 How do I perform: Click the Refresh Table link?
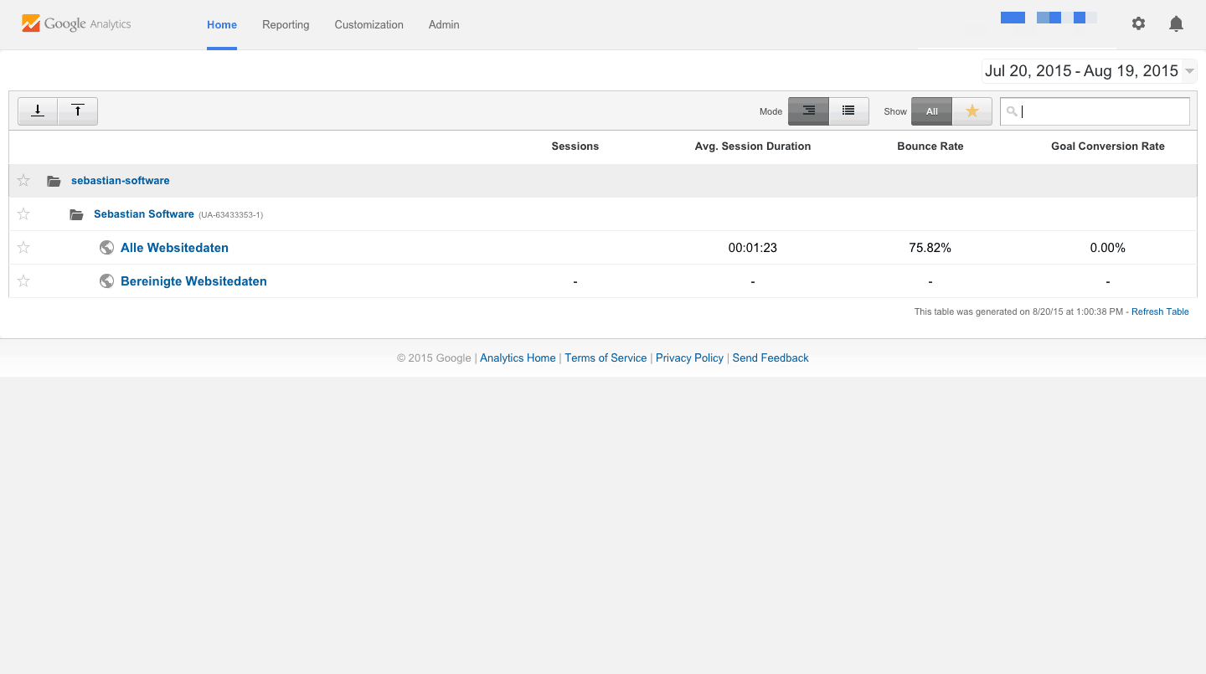(1160, 311)
